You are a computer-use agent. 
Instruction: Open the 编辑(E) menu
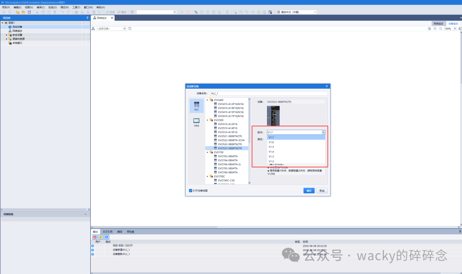(x=18, y=7)
